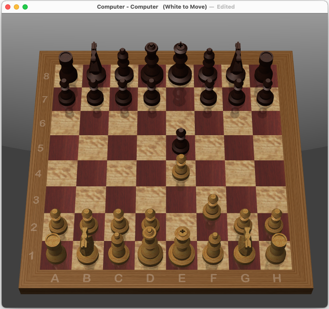Select the black king on e8
329x309 pixels.
point(180,67)
